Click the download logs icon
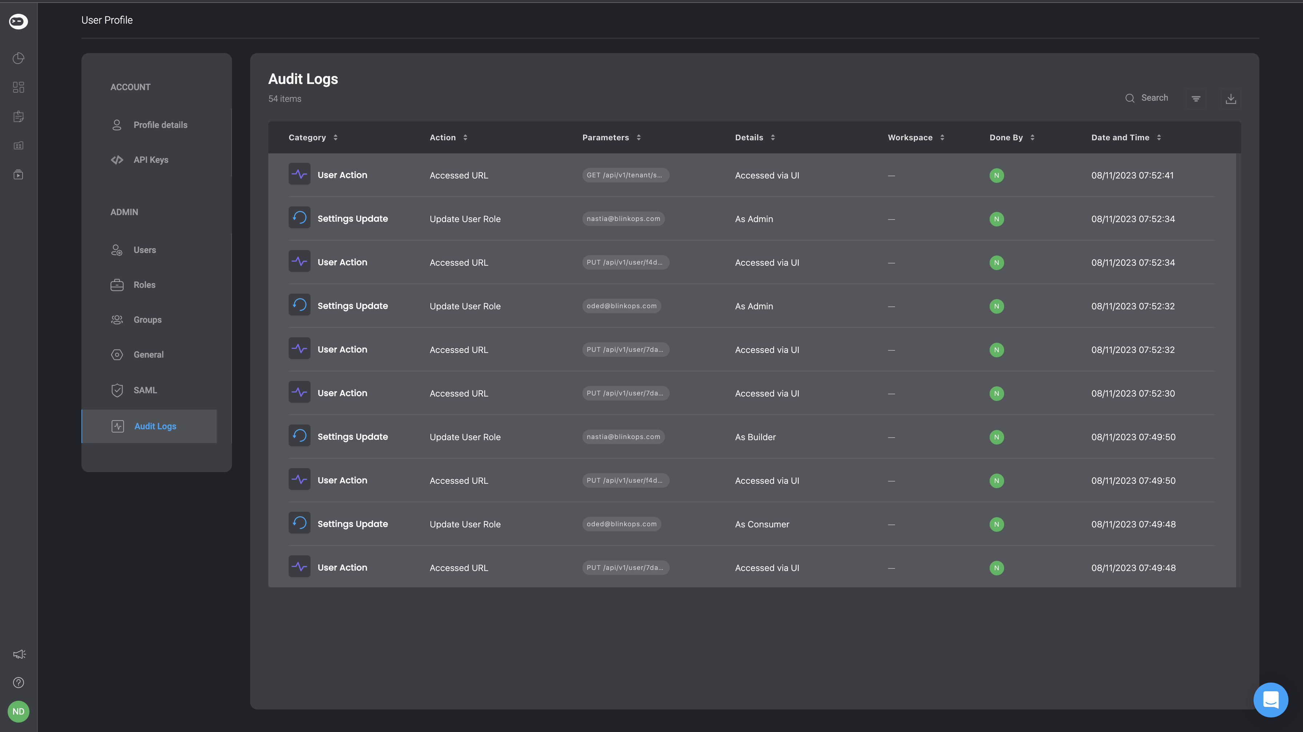This screenshot has height=732, width=1303. tap(1231, 98)
